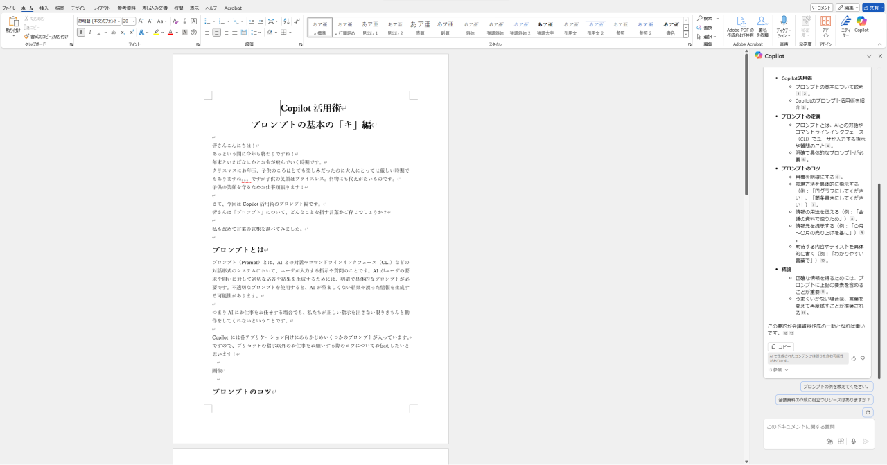Viewport: 887px width, 465px height.
Task: Open the エディター (Editor) icon
Action: click(x=845, y=26)
